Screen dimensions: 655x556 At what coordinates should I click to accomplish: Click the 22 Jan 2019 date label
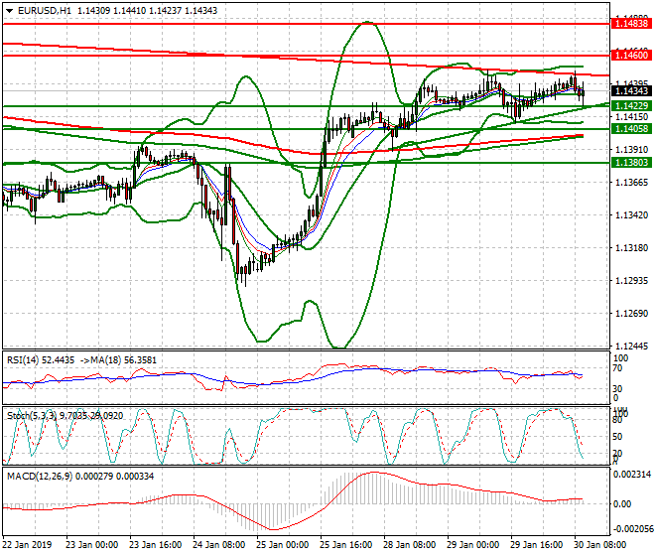[27, 545]
